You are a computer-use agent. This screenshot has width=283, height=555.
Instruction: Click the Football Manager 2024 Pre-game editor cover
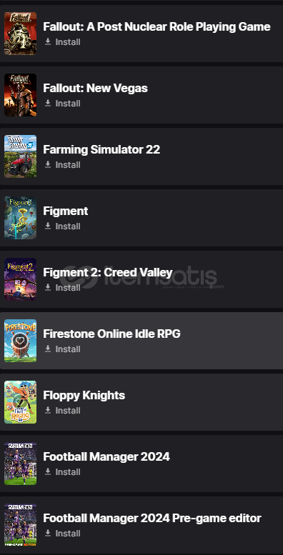coord(20,525)
